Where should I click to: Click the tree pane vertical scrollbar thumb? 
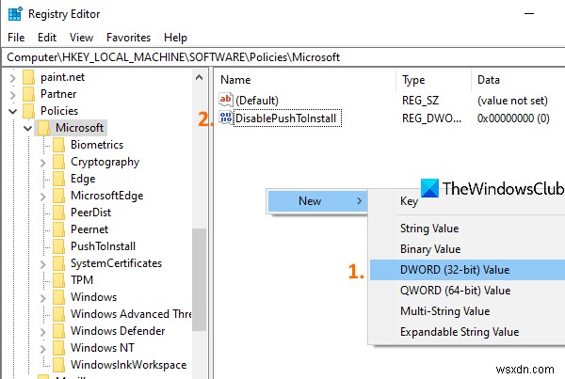pyautogui.click(x=199, y=279)
